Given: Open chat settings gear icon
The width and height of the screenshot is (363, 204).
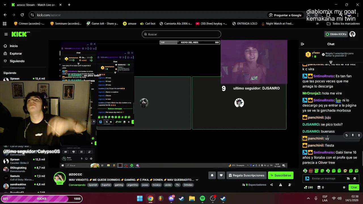Looking at the screenshot, I should (x=344, y=187).
